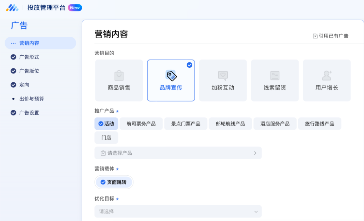
Task: Click the chevron arrow on product selection bar
Action: 255,153
